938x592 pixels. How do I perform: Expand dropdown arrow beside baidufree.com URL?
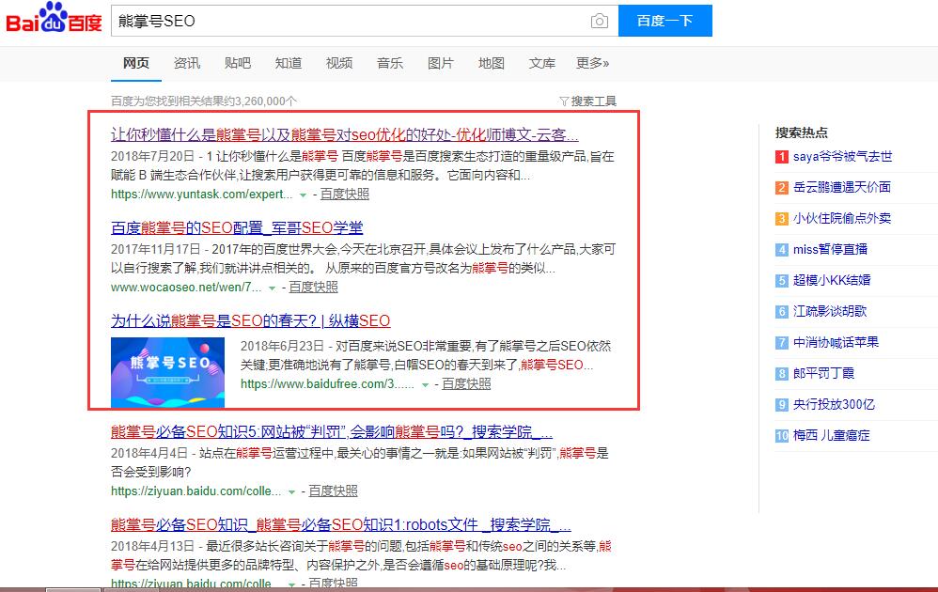[x=425, y=384]
